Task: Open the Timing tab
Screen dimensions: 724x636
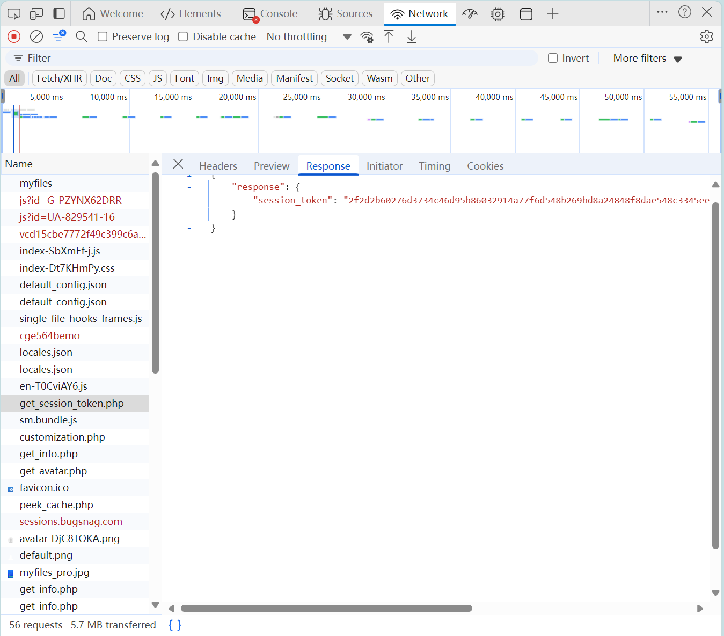Action: point(434,166)
